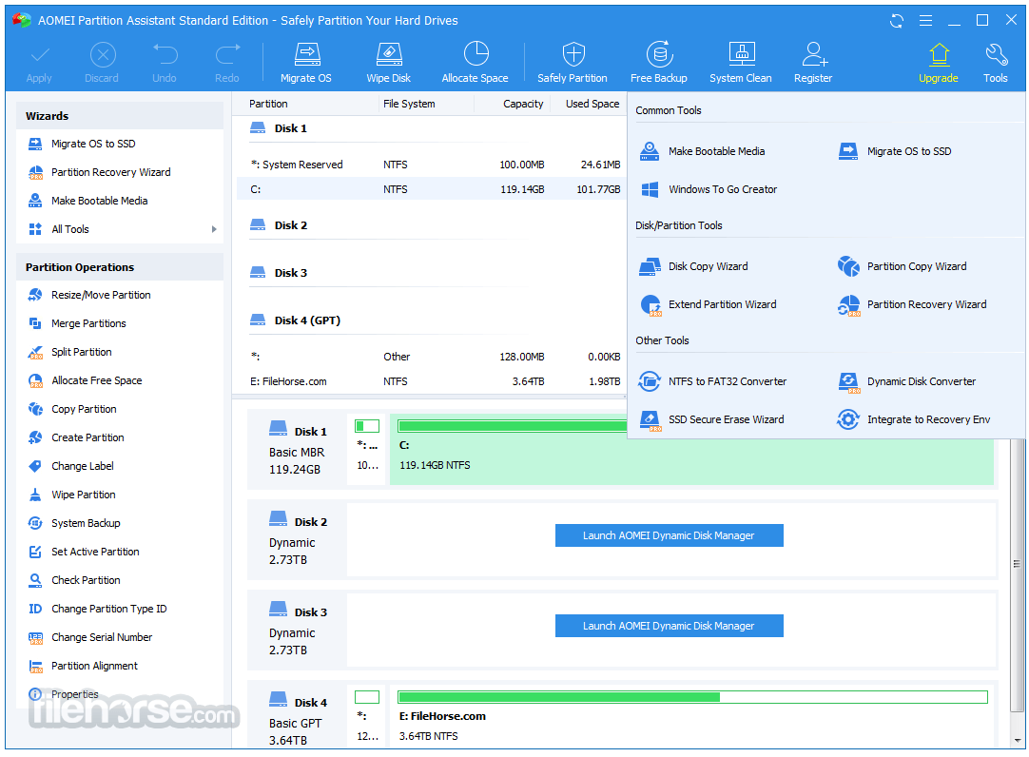Launch AOMEI Dynamic Disk Manager for Disk 2
1029x757 pixels.
pyautogui.click(x=669, y=535)
